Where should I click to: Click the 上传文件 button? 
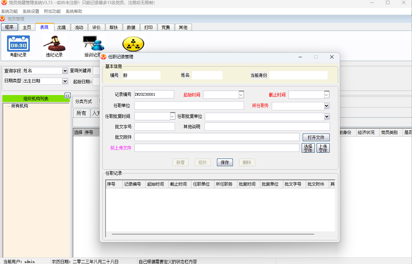click(x=323, y=148)
